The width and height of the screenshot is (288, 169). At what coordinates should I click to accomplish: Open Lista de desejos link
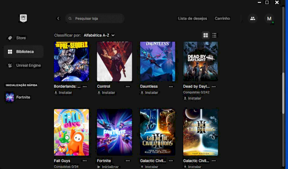tap(193, 18)
